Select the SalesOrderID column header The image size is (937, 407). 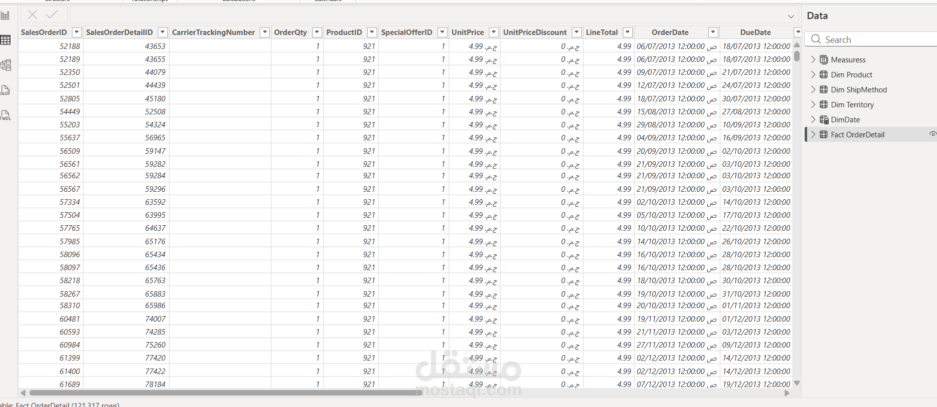coord(44,32)
